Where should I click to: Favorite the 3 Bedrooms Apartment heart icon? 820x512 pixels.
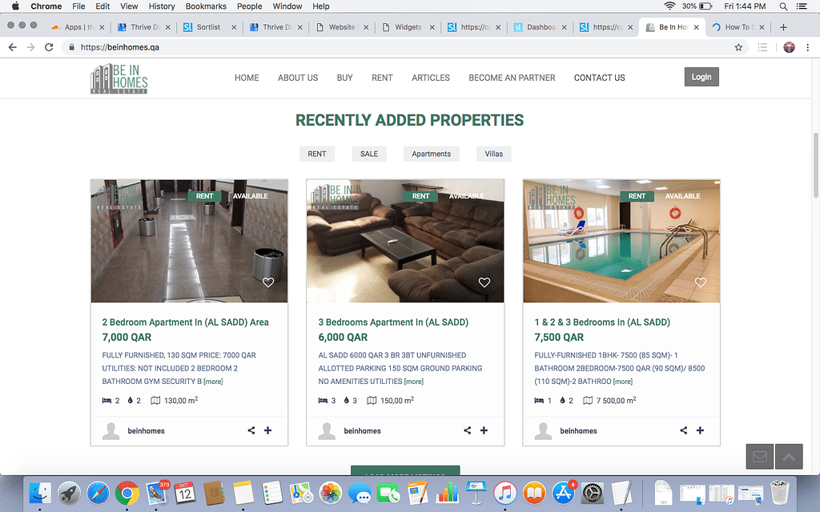point(484,282)
